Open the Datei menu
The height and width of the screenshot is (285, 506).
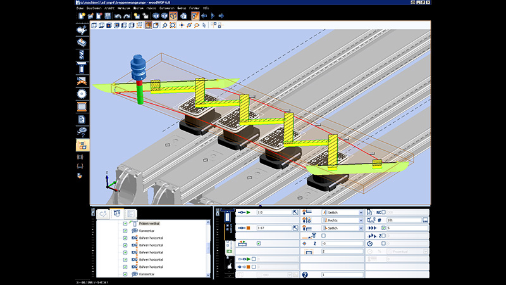coord(80,8)
